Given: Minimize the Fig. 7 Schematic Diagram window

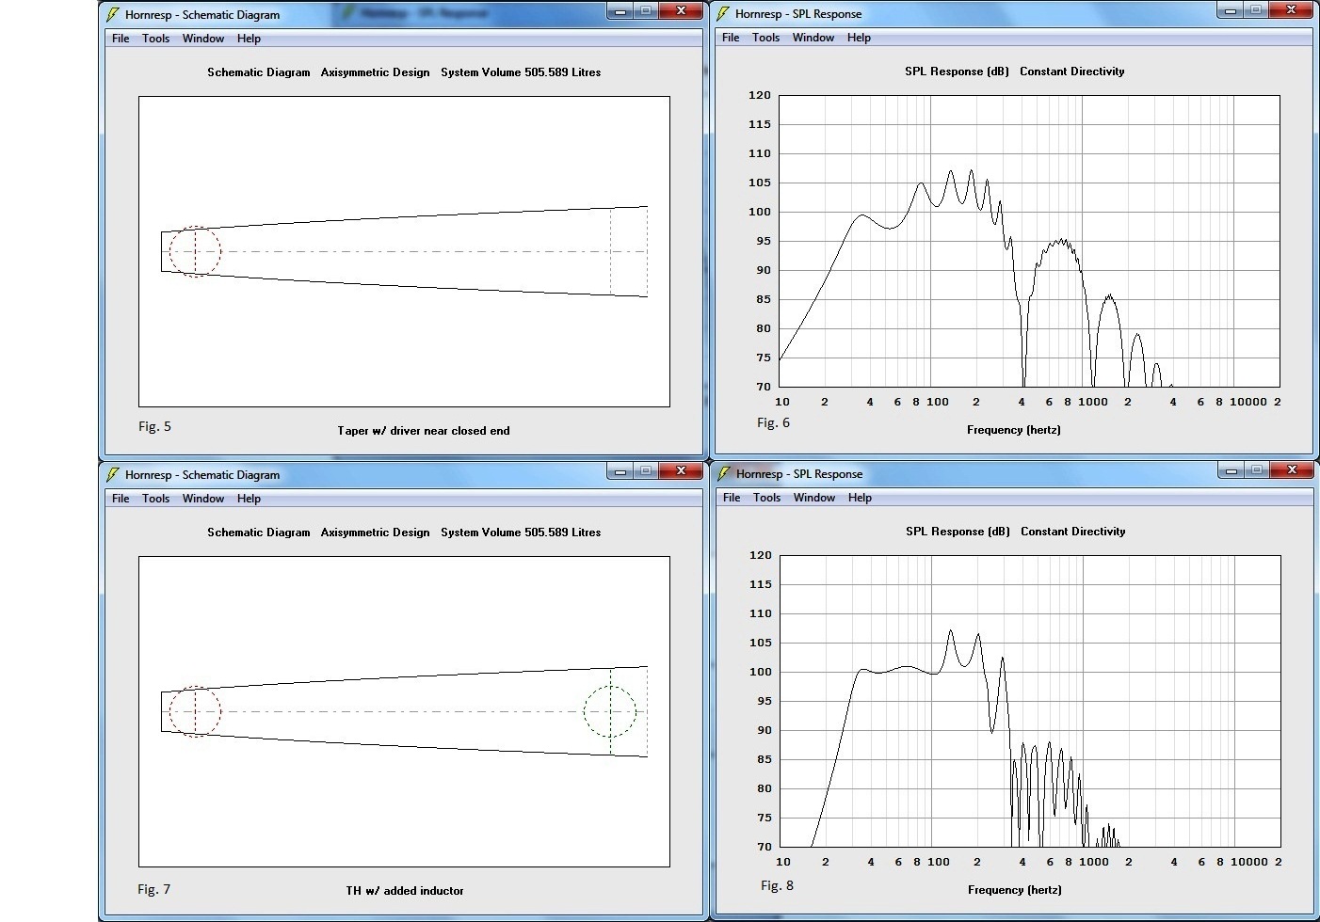Looking at the screenshot, I should (x=620, y=471).
